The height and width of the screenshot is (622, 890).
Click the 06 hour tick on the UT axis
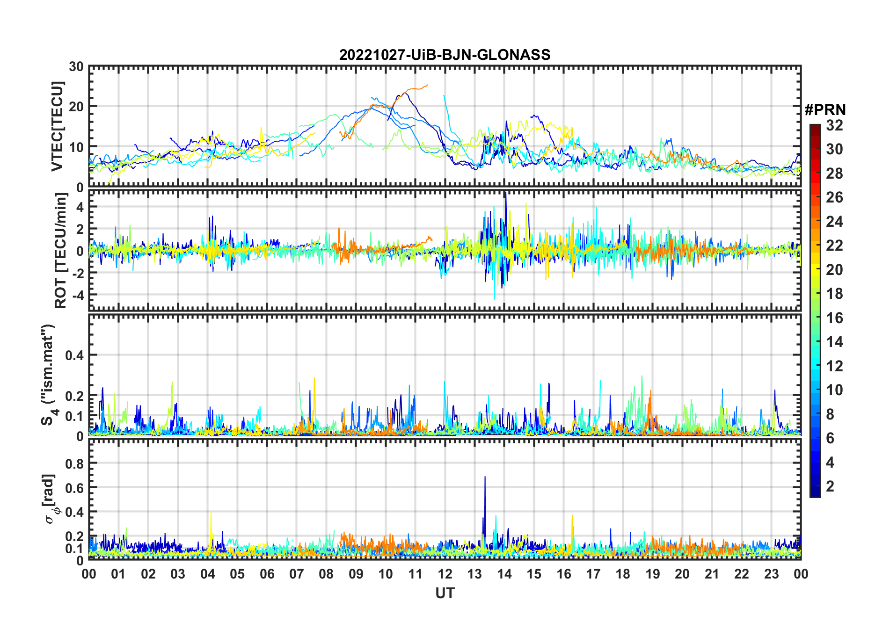[x=267, y=574]
